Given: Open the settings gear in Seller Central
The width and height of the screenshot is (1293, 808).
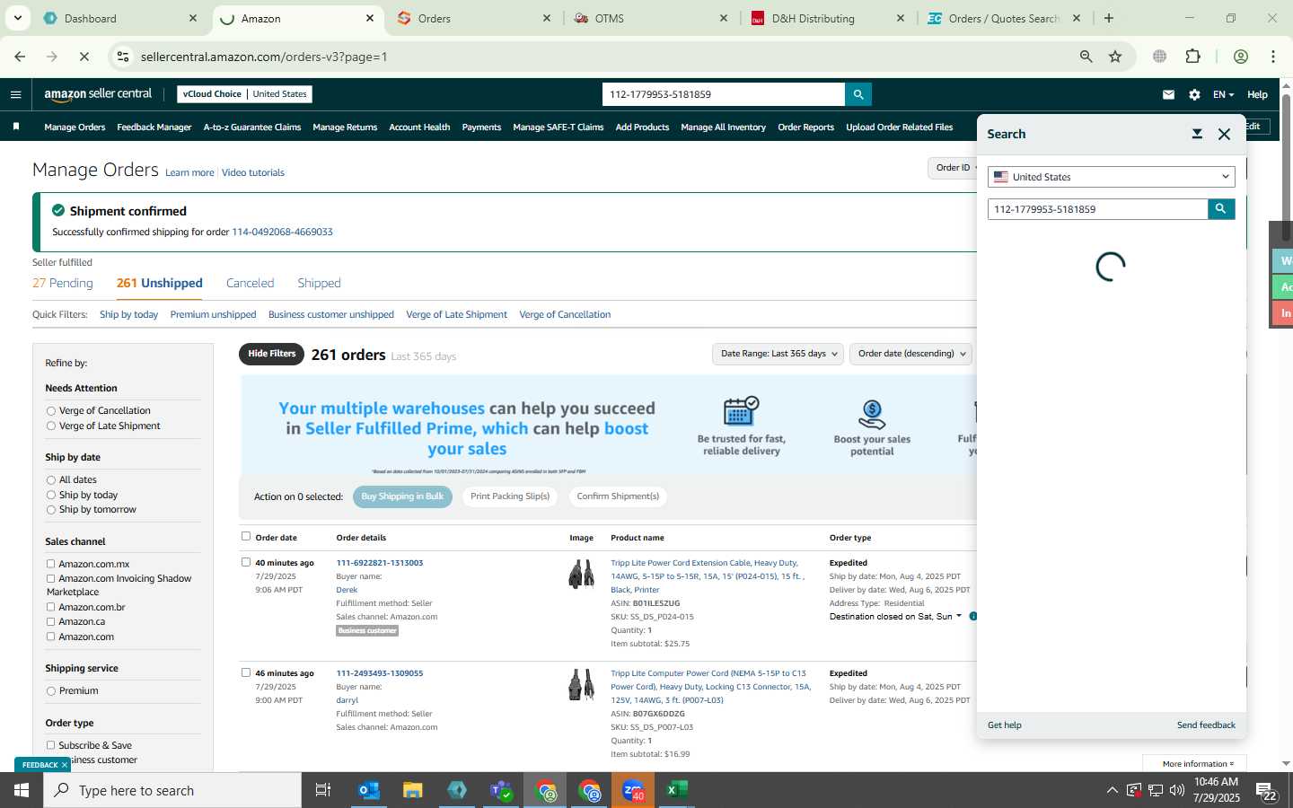Looking at the screenshot, I should (x=1194, y=94).
